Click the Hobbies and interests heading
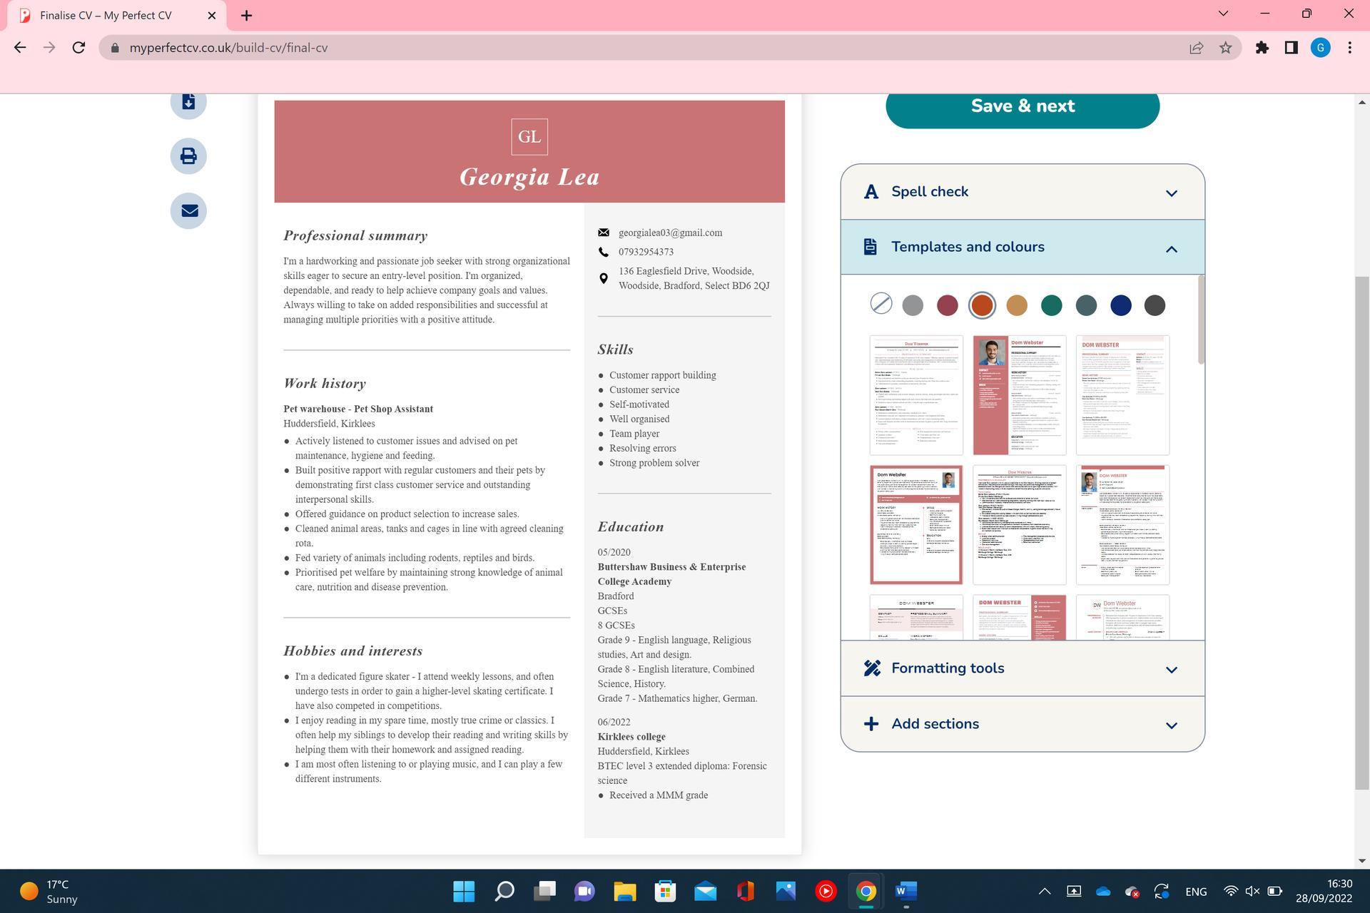Image resolution: width=1370 pixels, height=913 pixels. 353,651
